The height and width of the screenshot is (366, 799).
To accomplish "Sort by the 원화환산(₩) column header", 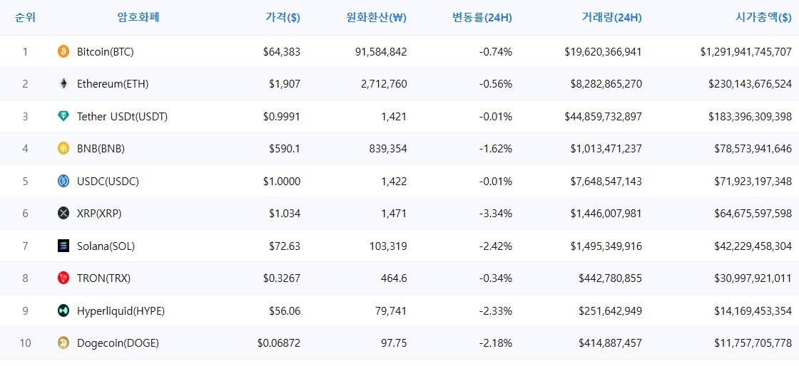I will pyautogui.click(x=376, y=18).
